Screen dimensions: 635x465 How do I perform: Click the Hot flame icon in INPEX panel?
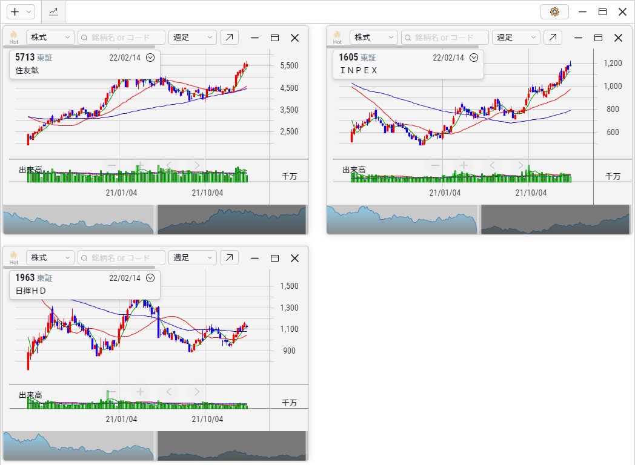pos(337,37)
